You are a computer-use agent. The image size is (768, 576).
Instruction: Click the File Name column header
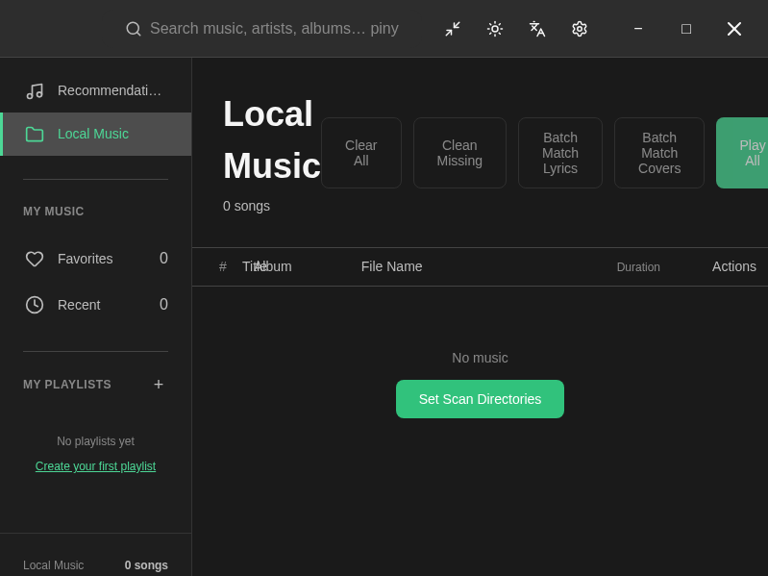click(392, 266)
